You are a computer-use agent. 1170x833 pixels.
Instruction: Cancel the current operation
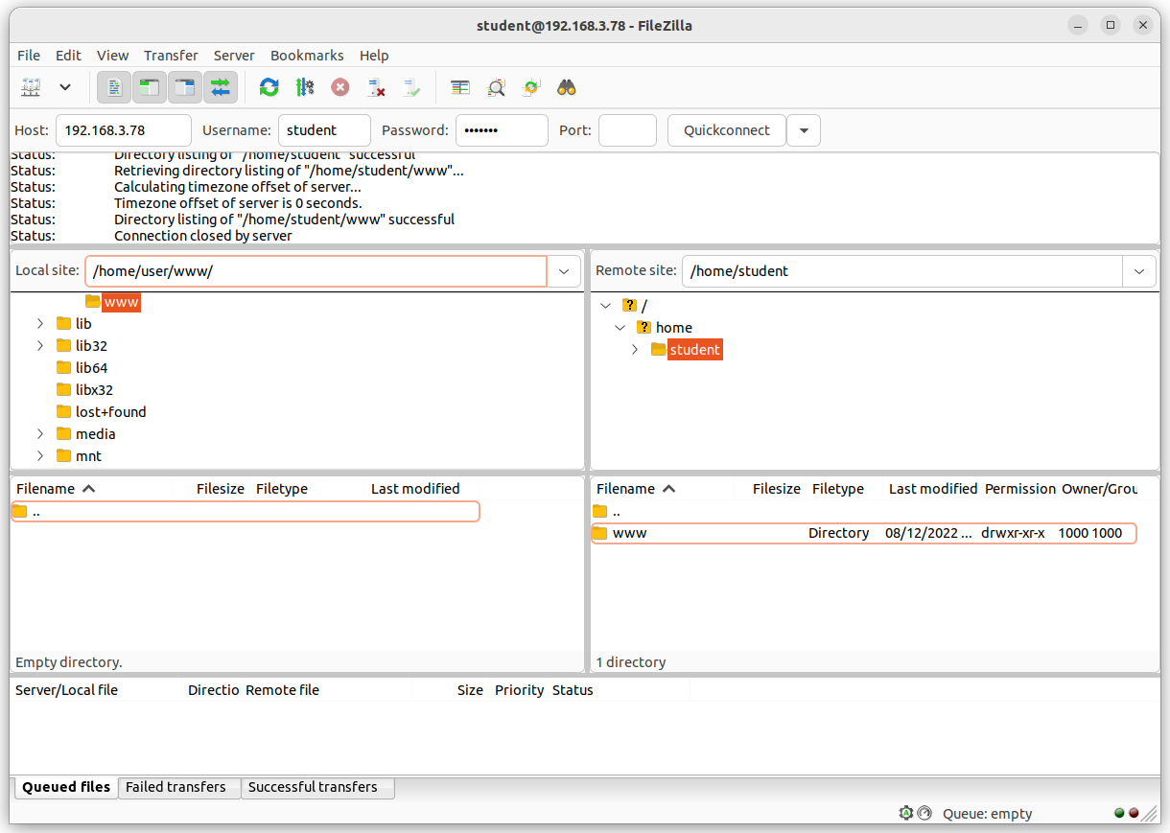click(339, 87)
